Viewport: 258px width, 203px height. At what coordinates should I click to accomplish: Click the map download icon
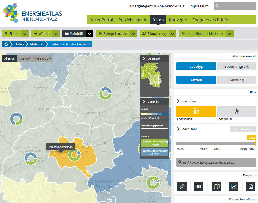pos(216,186)
